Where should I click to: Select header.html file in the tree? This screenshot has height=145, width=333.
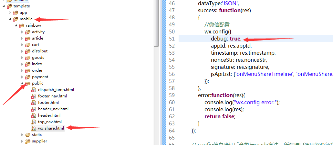coord(49,115)
